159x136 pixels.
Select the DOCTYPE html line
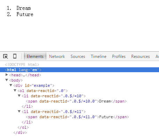(x=22, y=65)
